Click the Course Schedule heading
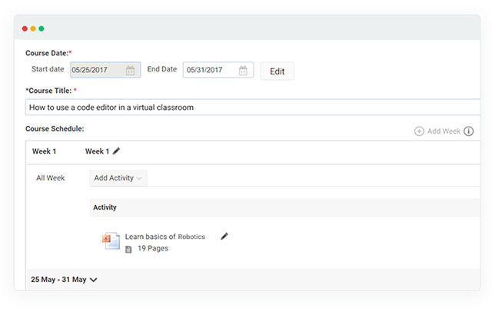Screen dimensions: 492x315 click(x=55, y=128)
